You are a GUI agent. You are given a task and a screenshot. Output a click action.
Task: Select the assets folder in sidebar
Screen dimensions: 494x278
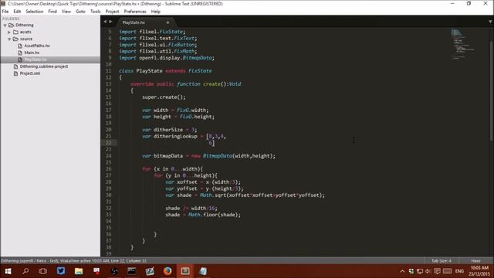[x=25, y=32]
